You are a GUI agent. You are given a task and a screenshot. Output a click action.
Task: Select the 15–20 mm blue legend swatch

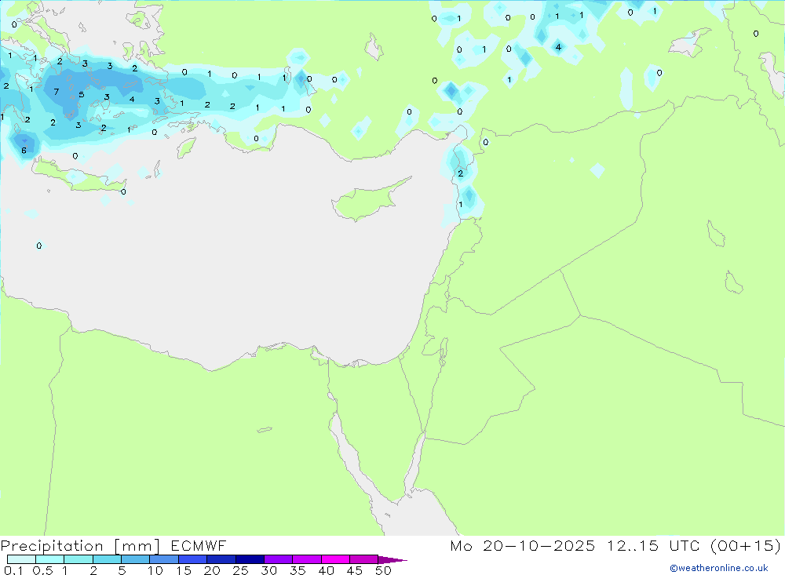[192, 559]
